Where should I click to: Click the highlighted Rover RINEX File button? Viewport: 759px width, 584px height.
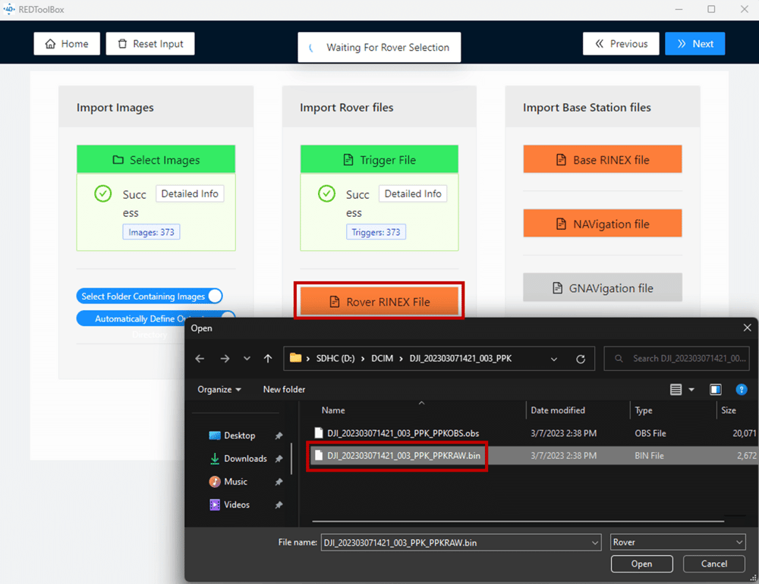[379, 301]
